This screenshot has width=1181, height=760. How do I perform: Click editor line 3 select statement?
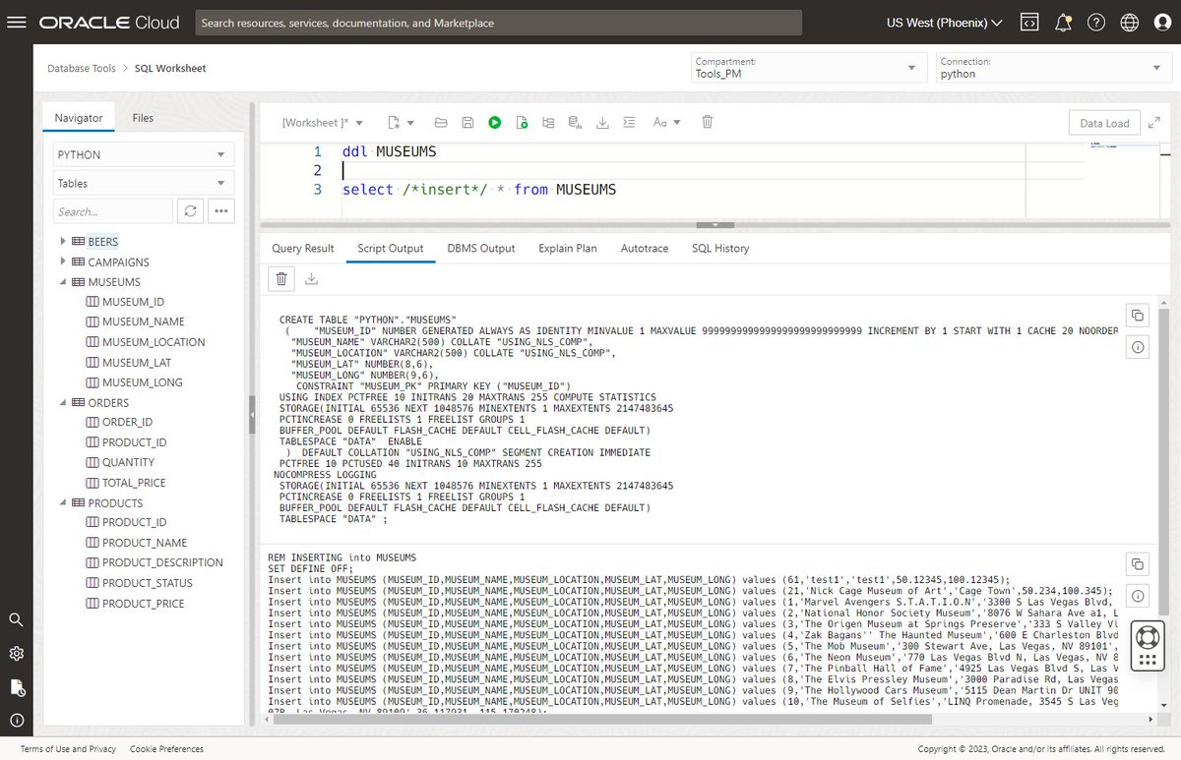(x=479, y=189)
